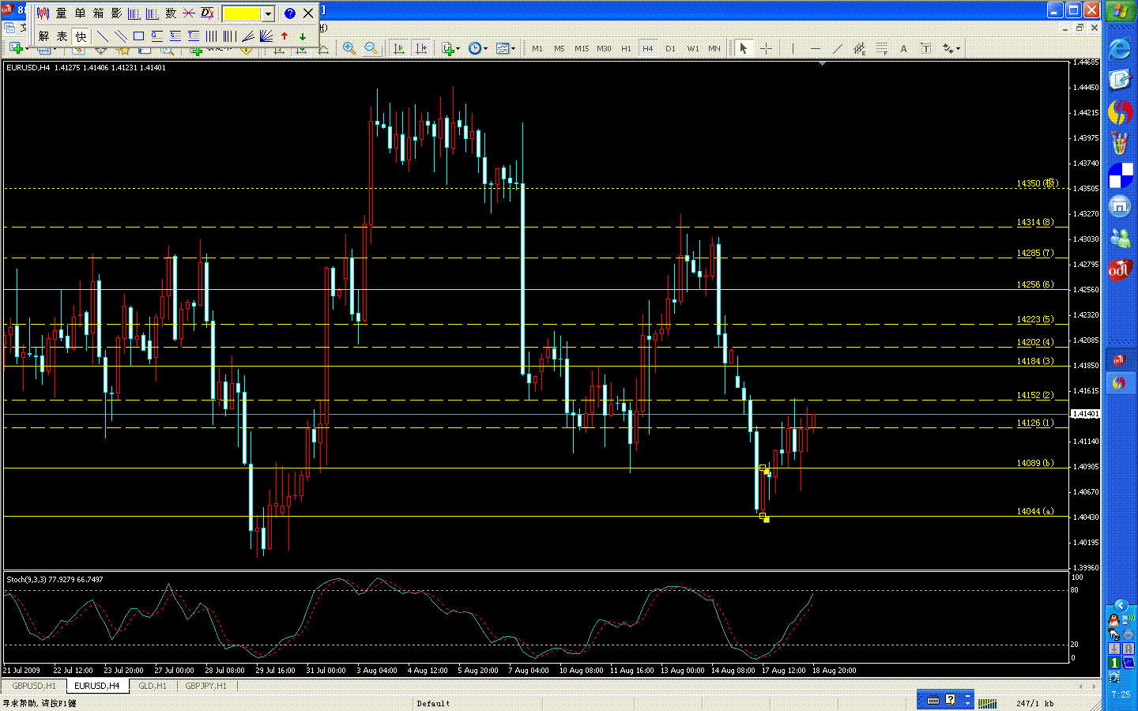Select the text A tool
Screen dimensions: 1138x711
click(x=903, y=49)
